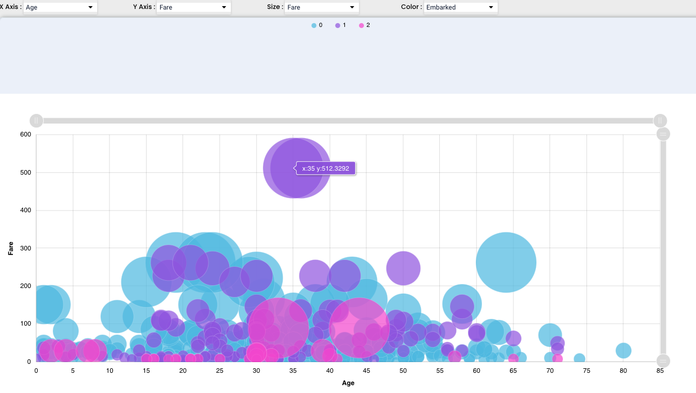This screenshot has height=393, width=696.
Task: Click the blue bubble at age 70
Action: [550, 335]
